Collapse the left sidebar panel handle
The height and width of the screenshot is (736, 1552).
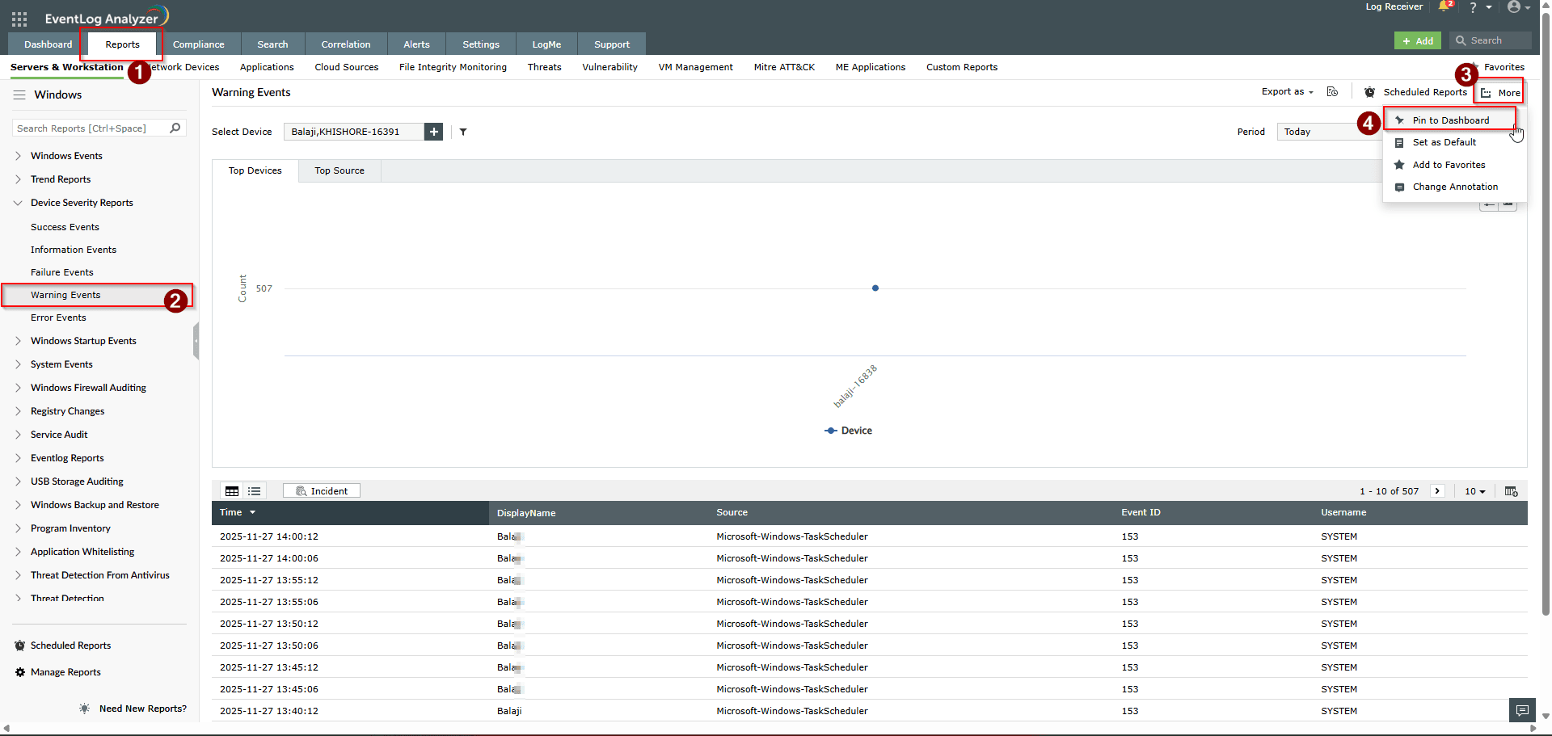click(x=196, y=341)
